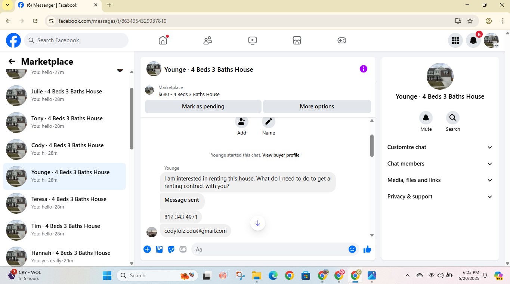Expand Customize chat section

coord(440,147)
